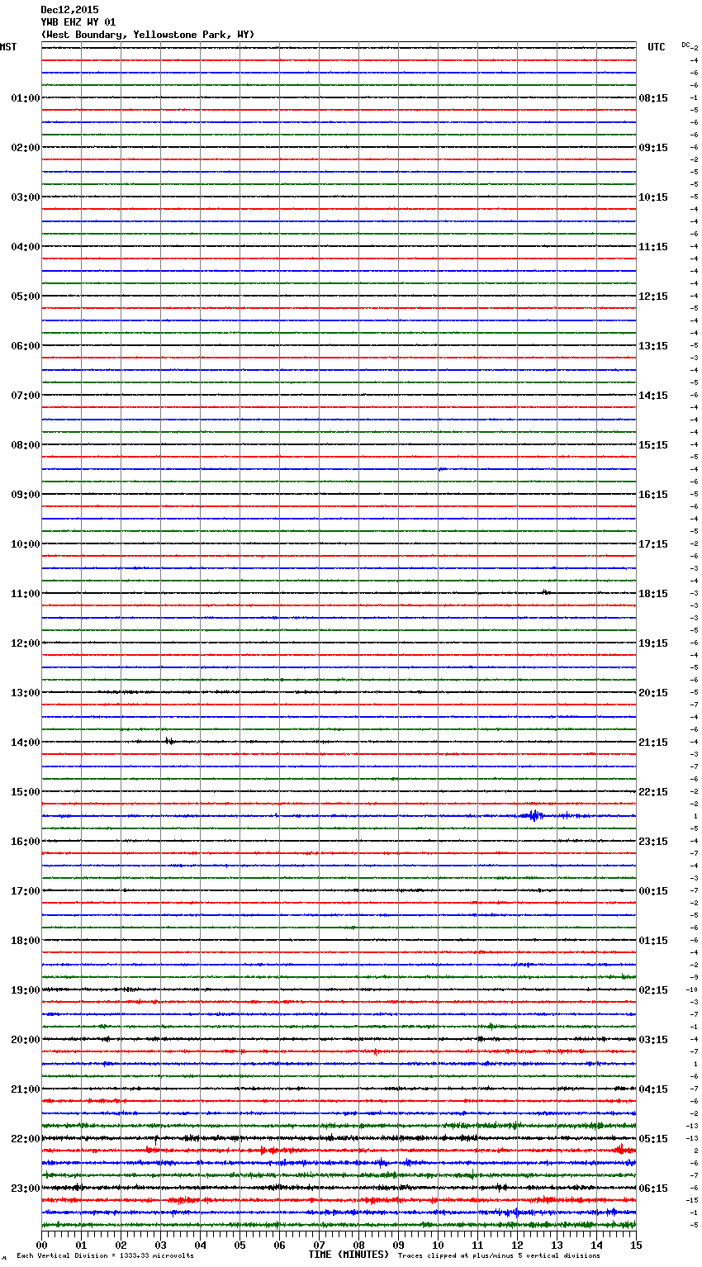The image size is (702, 1267).
Task: Click the 03:00 MST time label
Action: click(26, 197)
